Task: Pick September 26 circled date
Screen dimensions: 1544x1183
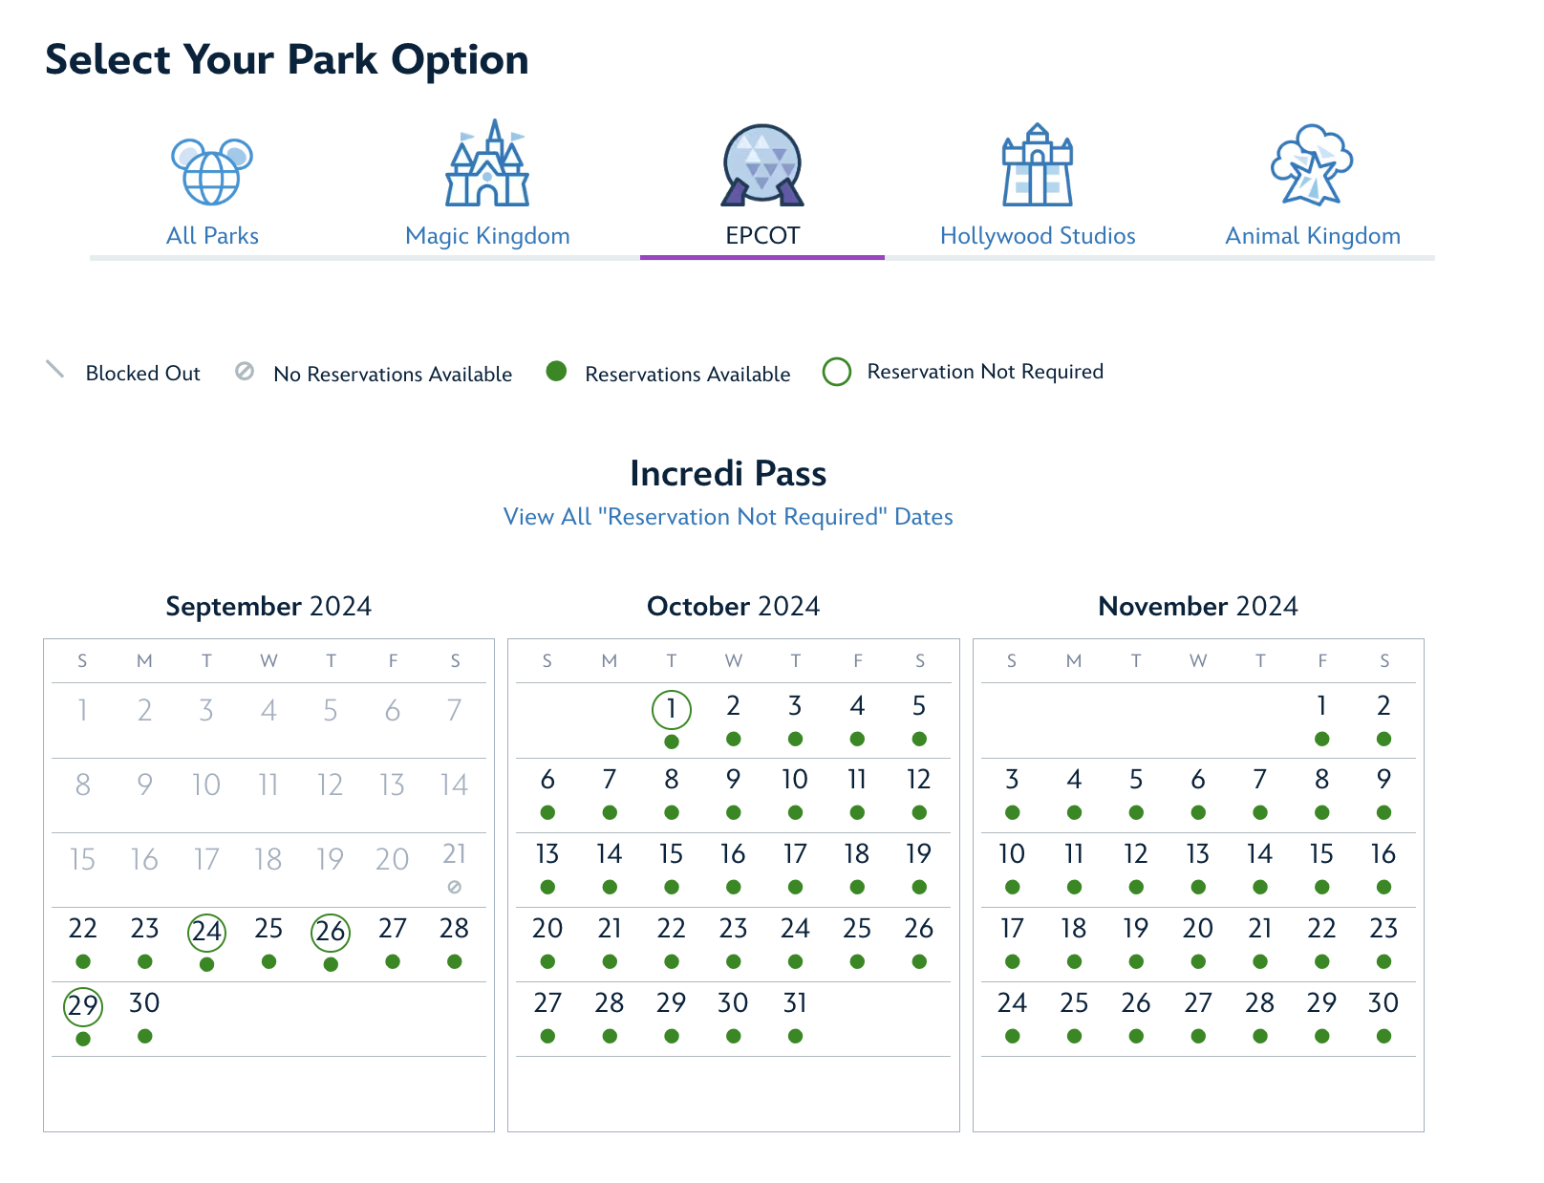Action: (x=331, y=932)
